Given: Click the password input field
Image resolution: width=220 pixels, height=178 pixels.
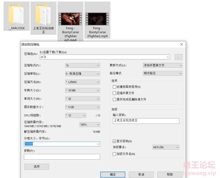Looking at the screenshot, I should pos(146,121).
